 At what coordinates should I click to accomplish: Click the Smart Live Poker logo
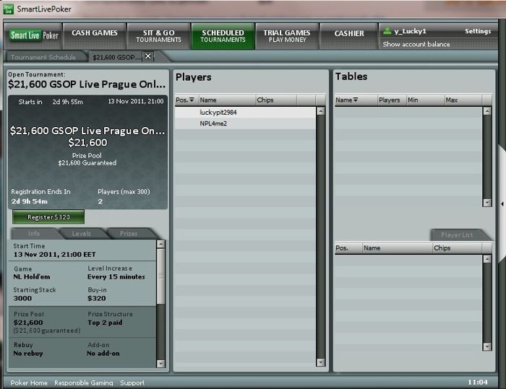pos(34,35)
